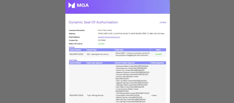The height and width of the screenshot is (103, 234).
Task: Select B2C - Gaming Service Licence cell
Action: 97,54
